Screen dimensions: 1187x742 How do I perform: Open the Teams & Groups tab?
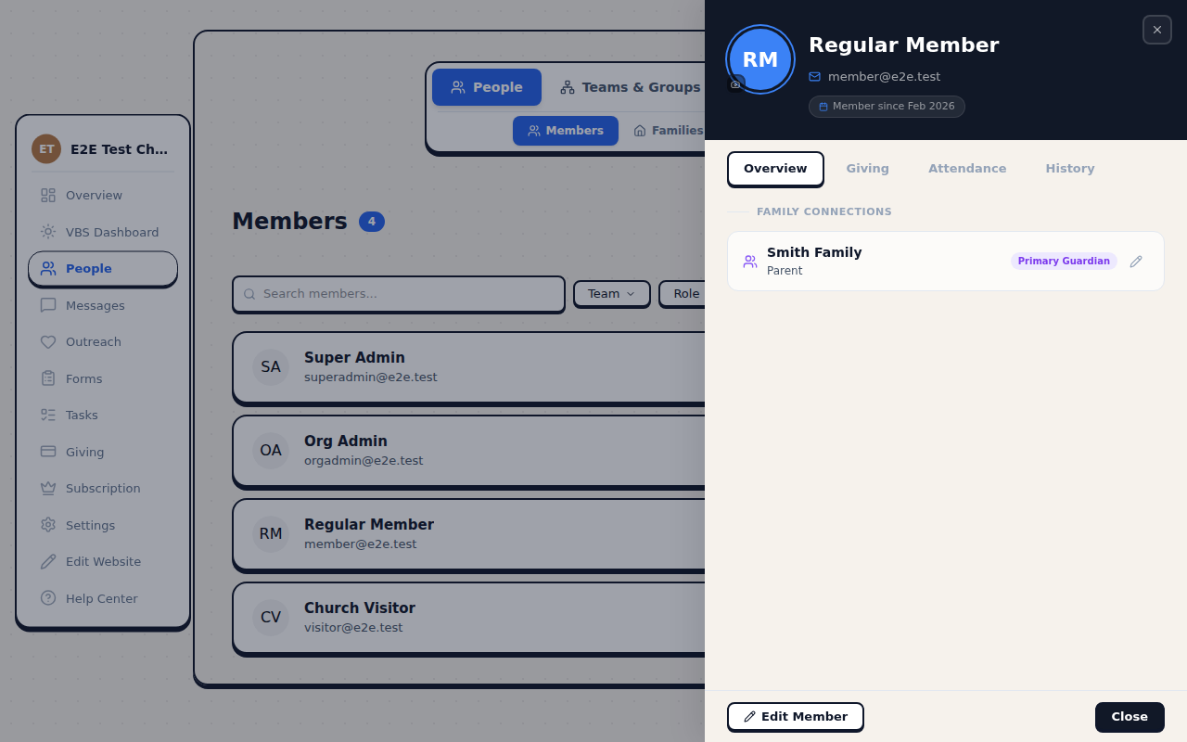[630, 86]
